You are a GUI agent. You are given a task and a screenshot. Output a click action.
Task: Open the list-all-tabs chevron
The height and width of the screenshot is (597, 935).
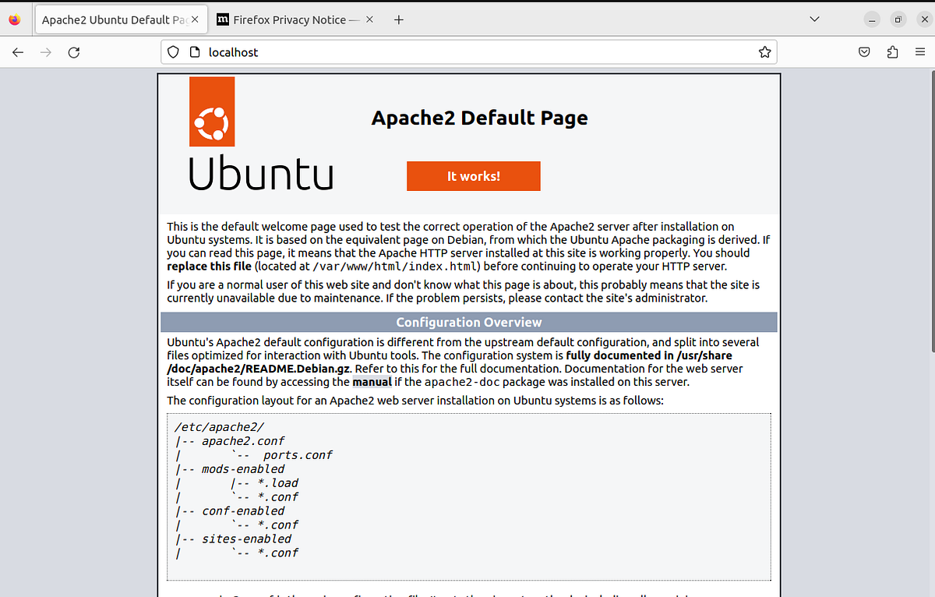click(813, 19)
